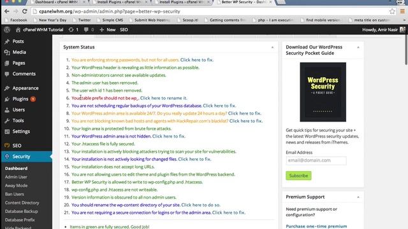Fix HackRepair blacklist blocking link
Screen dimensions: 408x229
246,121
